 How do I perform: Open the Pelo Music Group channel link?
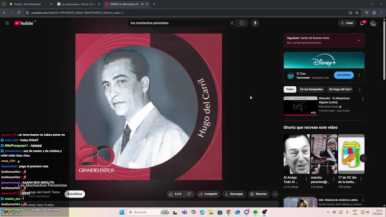[328, 107]
